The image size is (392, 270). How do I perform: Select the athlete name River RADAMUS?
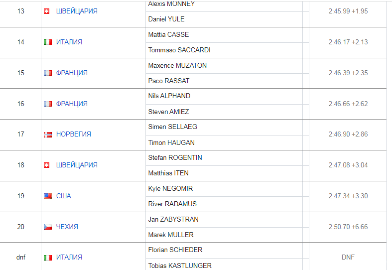click(x=172, y=204)
